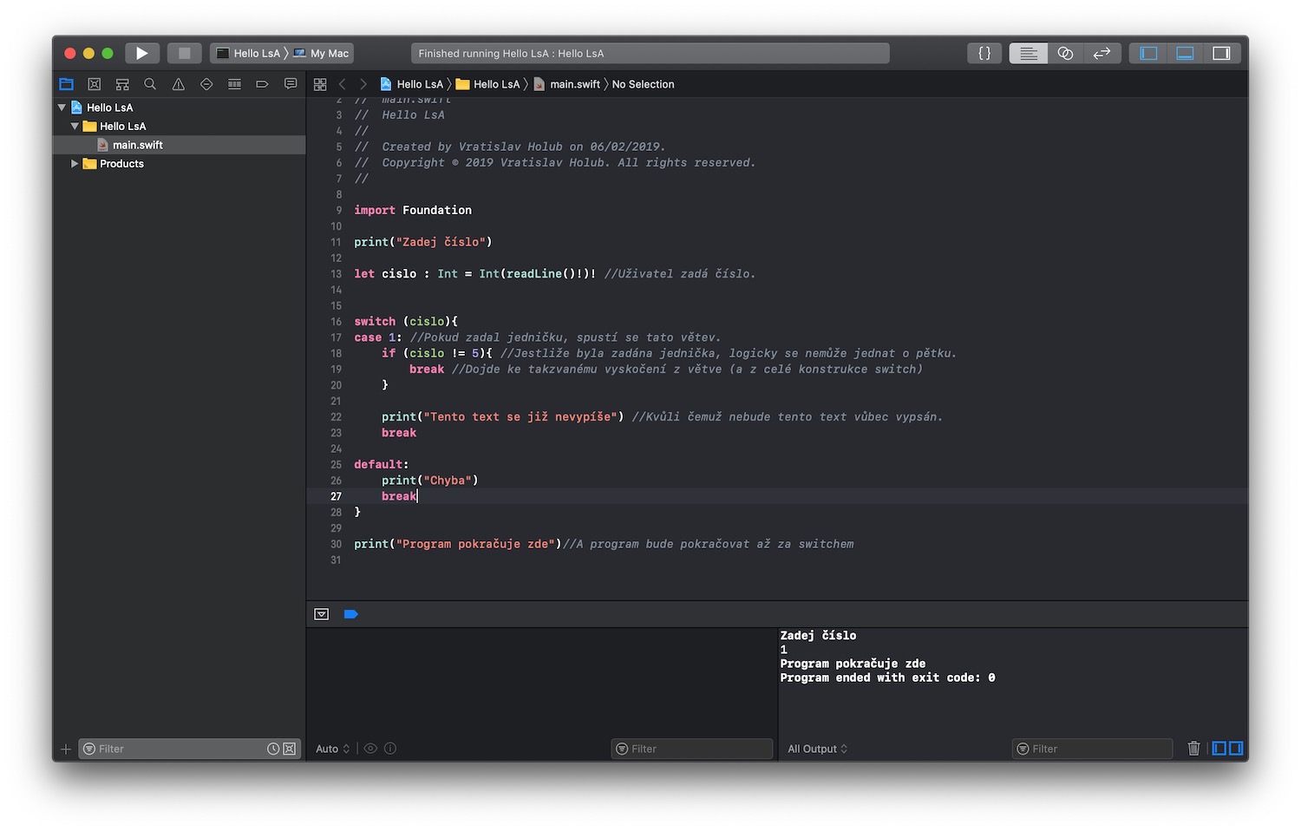Add a new file with the plus button
Image resolution: width=1301 pixels, height=831 pixels.
pyautogui.click(x=65, y=749)
